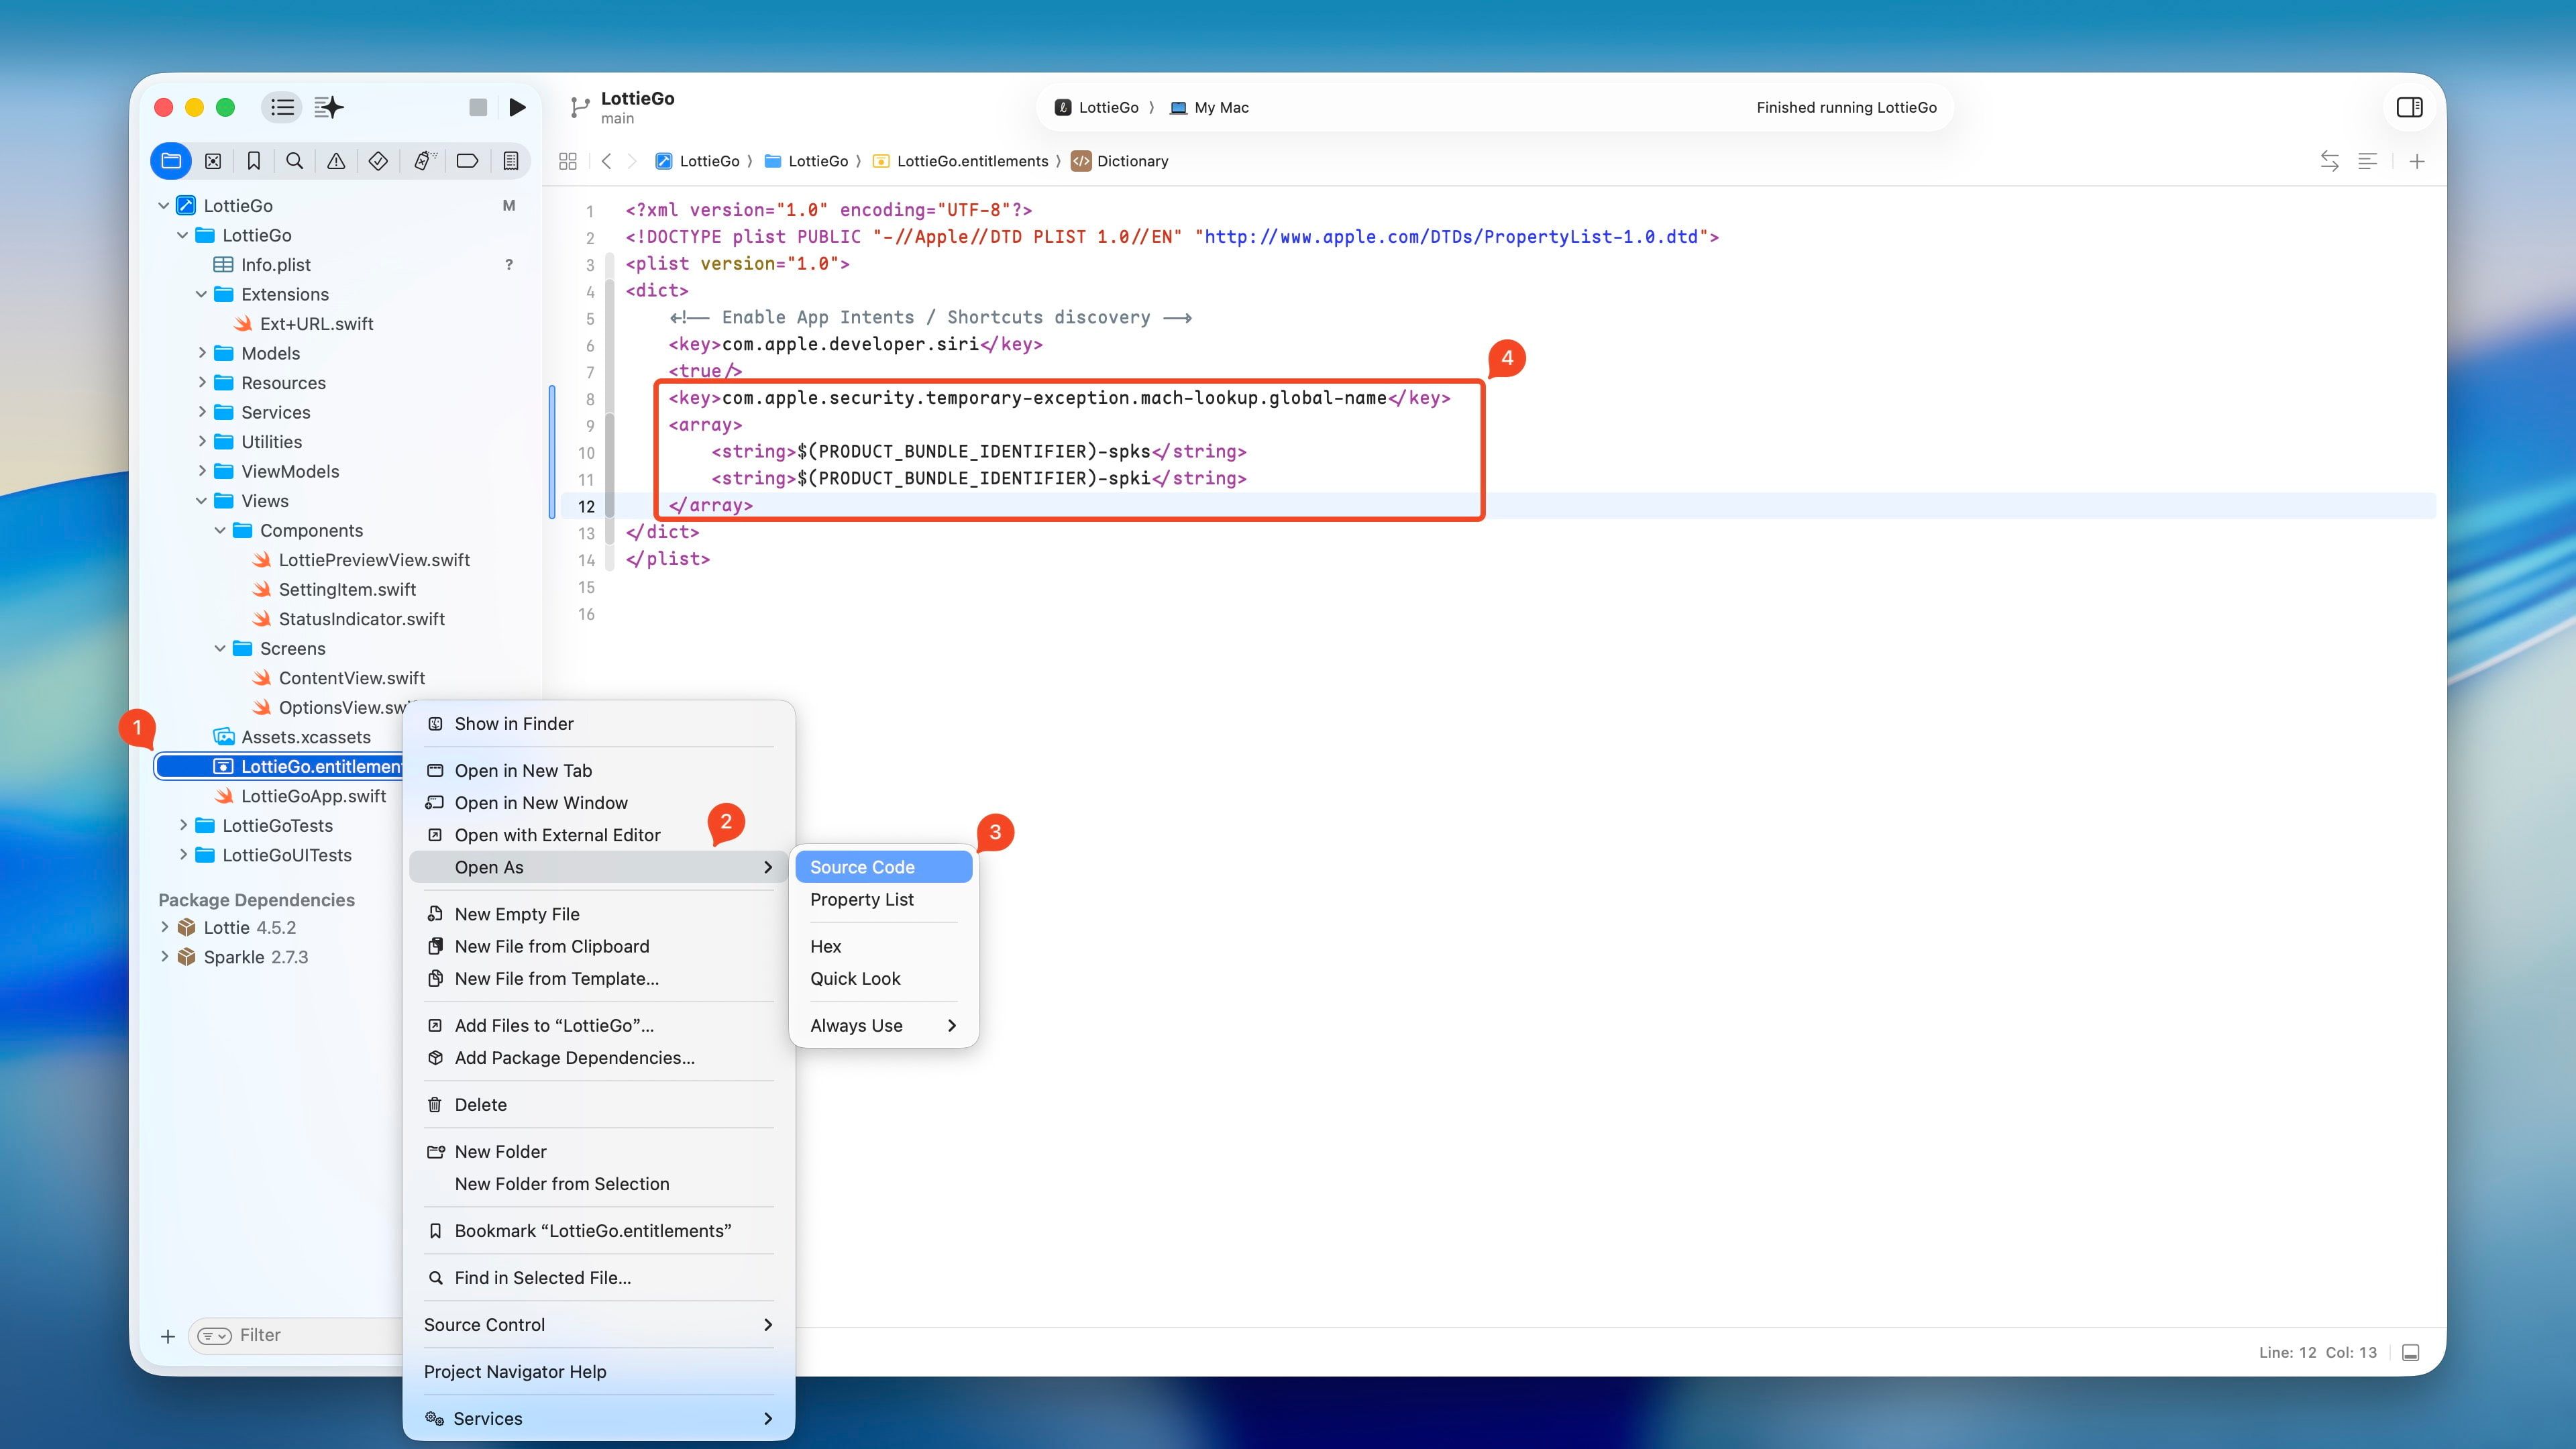Open the source control navigator tab
This screenshot has width=2576, height=1449.
coord(213,161)
